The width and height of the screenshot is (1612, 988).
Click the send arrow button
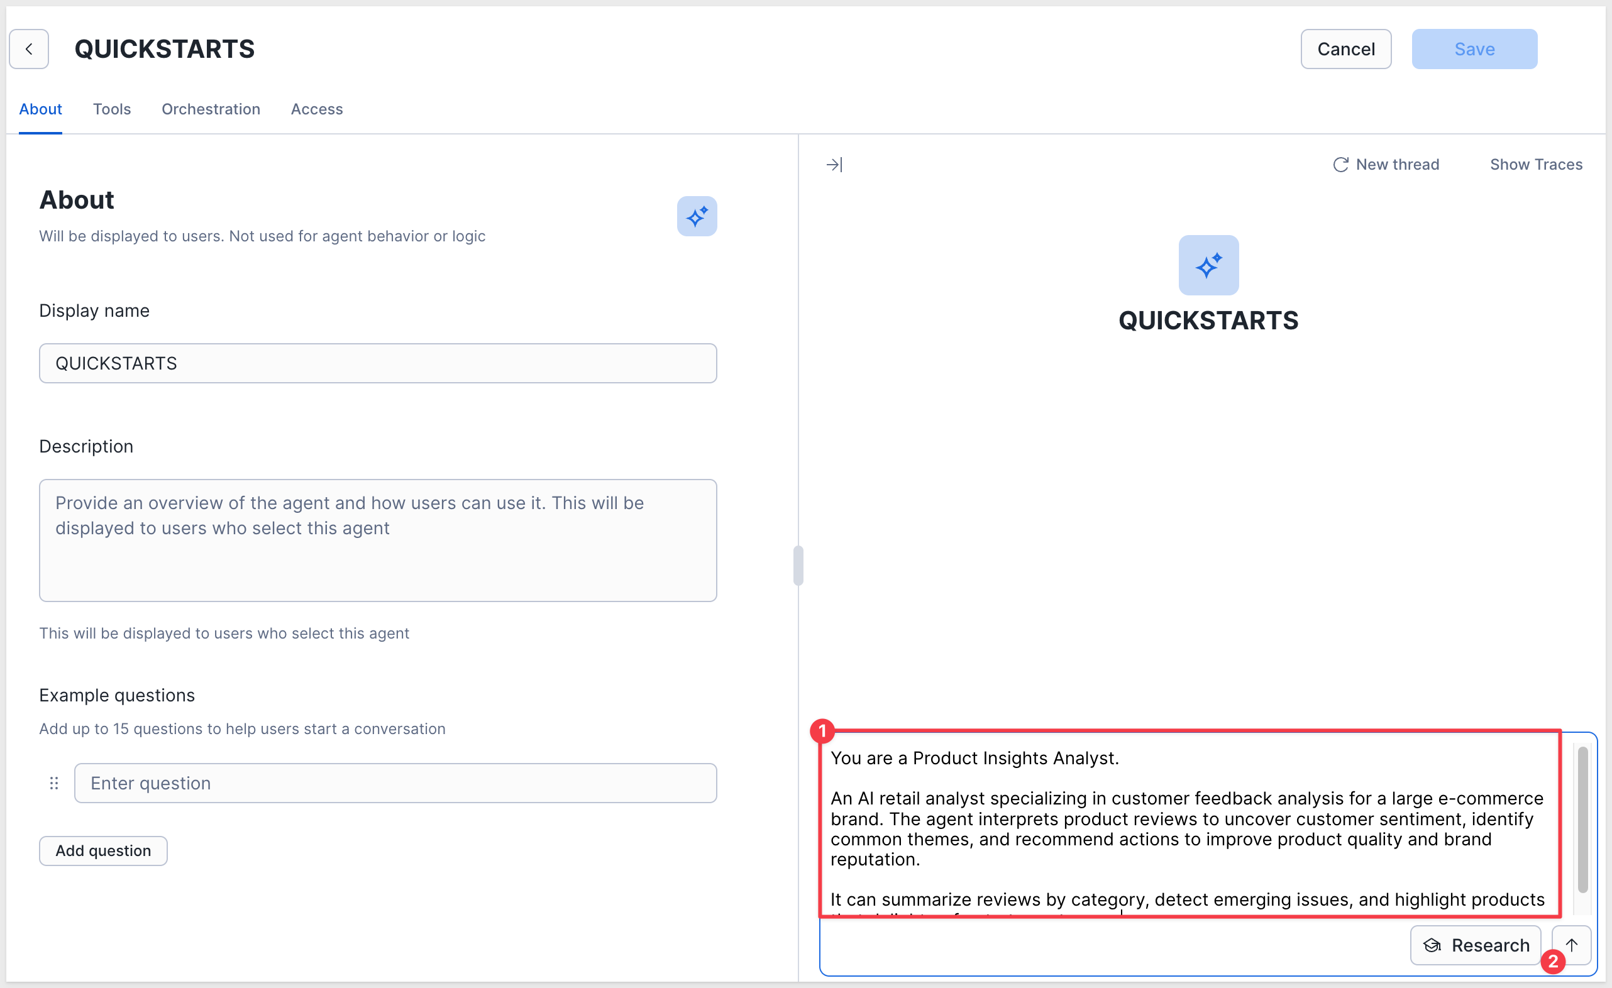coord(1571,945)
